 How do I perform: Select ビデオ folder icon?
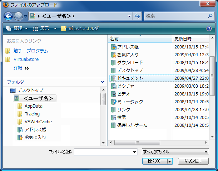click(x=114, y=94)
